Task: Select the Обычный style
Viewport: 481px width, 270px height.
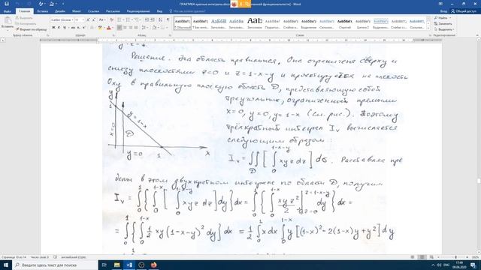Action: tap(183, 23)
